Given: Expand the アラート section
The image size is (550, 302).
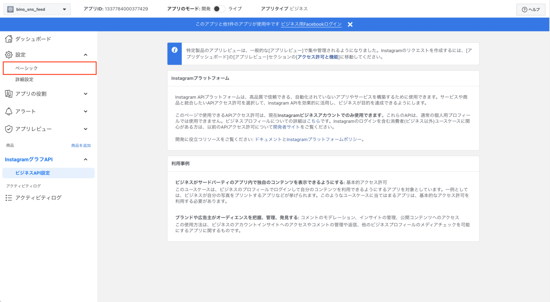Looking at the screenshot, I should point(85,111).
